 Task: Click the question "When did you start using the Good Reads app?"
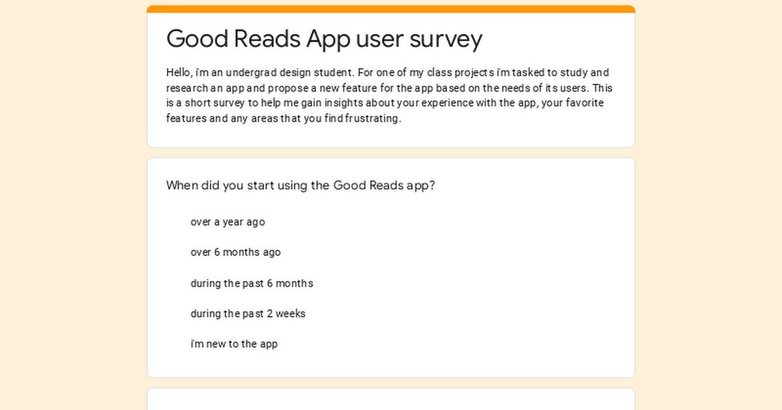coord(300,185)
